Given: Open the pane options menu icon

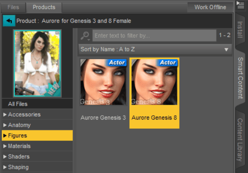Looking at the screenshot, I should (x=240, y=5).
